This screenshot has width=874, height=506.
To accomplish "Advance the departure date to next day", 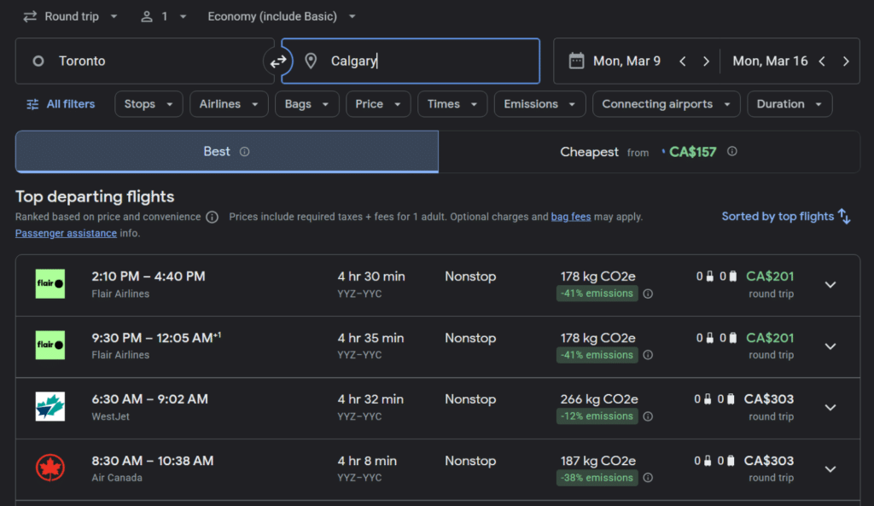I will [x=706, y=61].
